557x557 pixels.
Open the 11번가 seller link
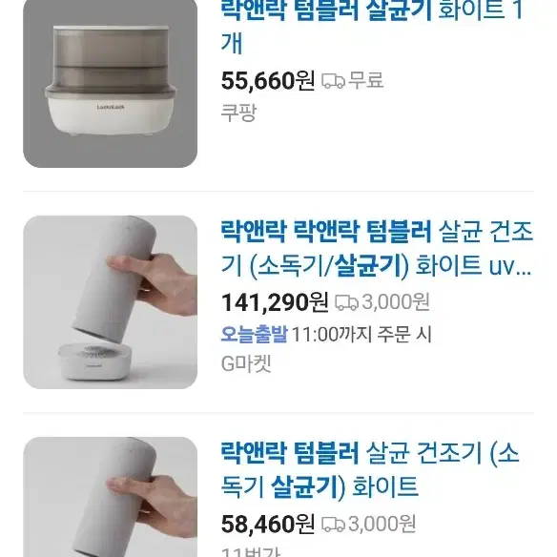(x=251, y=551)
